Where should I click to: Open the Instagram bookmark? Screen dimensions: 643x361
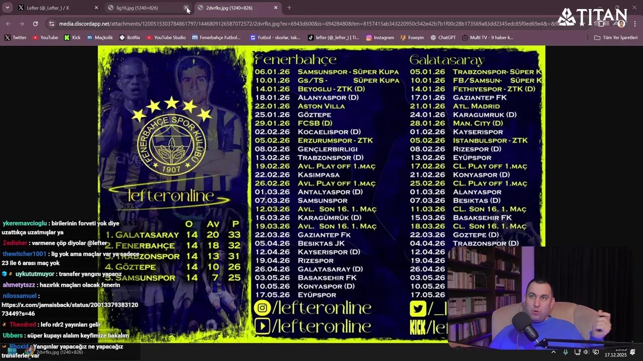point(380,38)
